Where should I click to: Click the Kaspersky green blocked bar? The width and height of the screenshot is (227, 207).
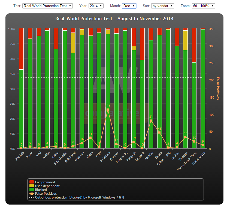(x=125, y=89)
